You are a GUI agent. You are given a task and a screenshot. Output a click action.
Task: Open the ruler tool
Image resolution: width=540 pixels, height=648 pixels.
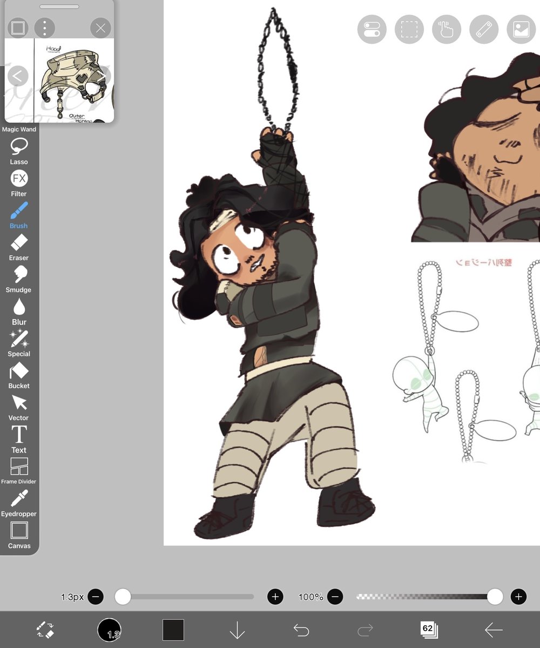[x=484, y=29]
